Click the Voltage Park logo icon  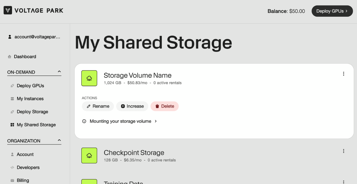(x=8, y=11)
